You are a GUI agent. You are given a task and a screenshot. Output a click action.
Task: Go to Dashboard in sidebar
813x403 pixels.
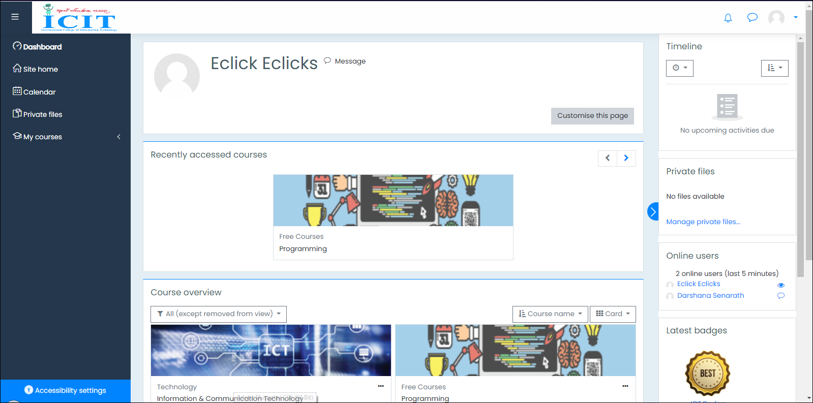tap(42, 47)
